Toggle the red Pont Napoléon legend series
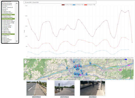The width and height of the screenshot is (135, 98). [90, 5]
